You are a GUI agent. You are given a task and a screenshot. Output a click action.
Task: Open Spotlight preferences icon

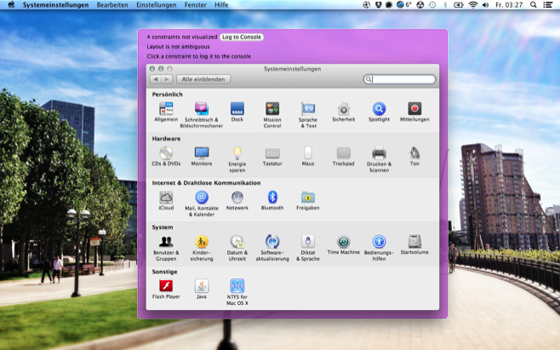[379, 109]
